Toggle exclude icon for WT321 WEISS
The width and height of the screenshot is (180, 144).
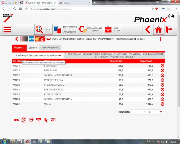coord(162,104)
